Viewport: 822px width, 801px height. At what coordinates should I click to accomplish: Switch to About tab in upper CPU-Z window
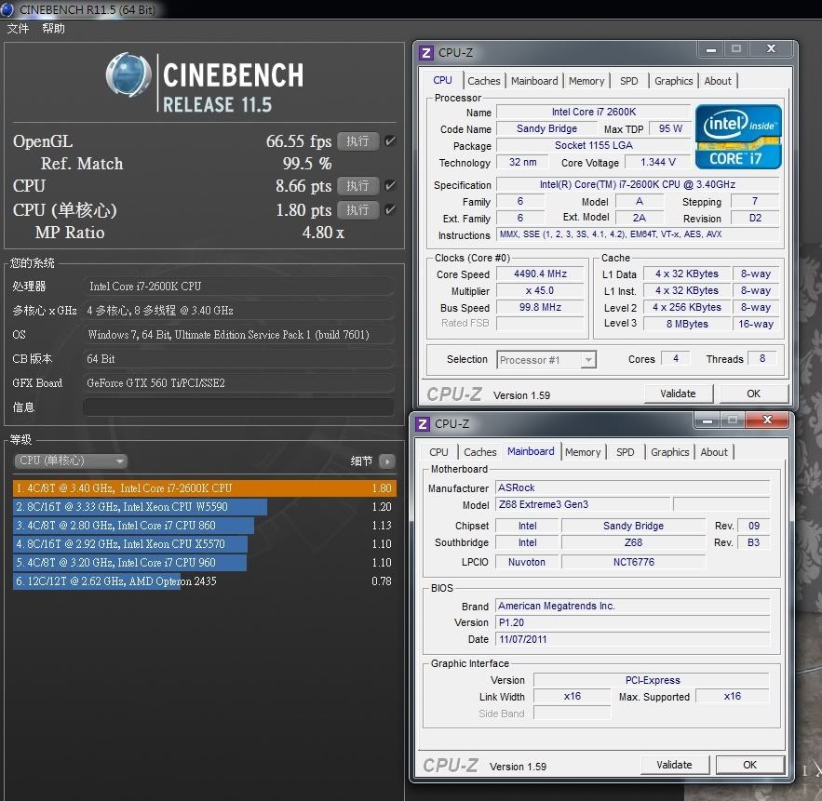tap(717, 81)
